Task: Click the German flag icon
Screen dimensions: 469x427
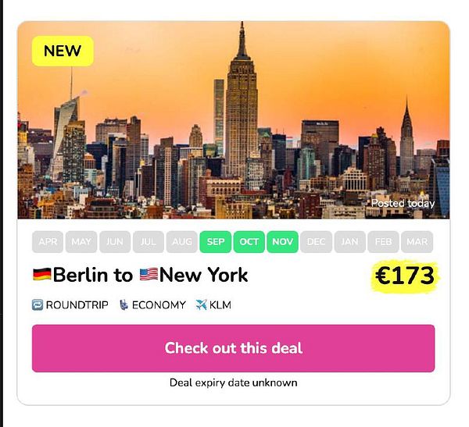Action: (42, 274)
